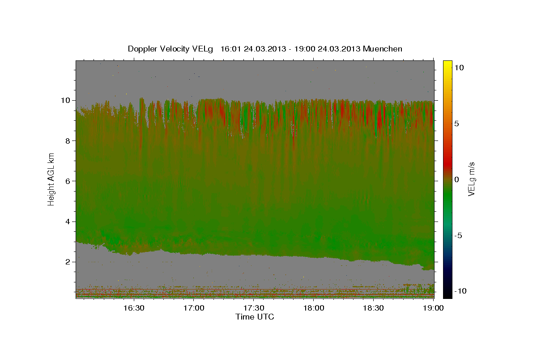This screenshot has width=537, height=358.
Task: Select the 18:00 time tick label
Action: point(314,308)
